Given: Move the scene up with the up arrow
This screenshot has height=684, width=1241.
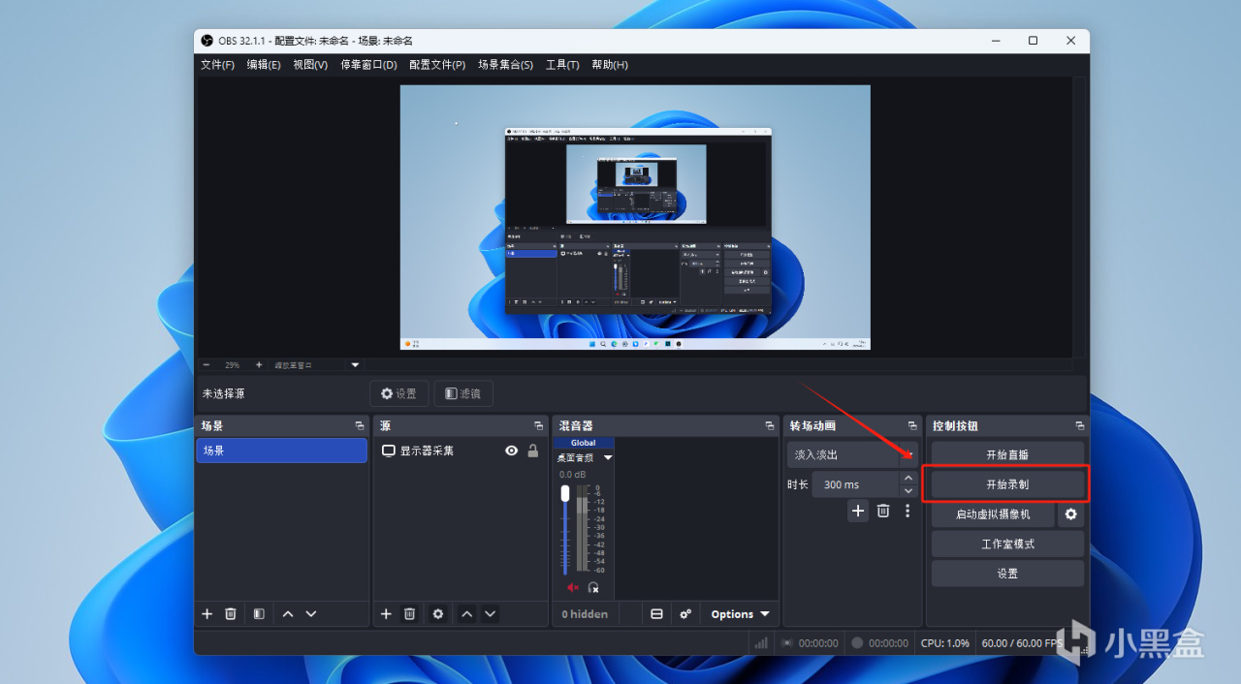Looking at the screenshot, I should coord(288,614).
